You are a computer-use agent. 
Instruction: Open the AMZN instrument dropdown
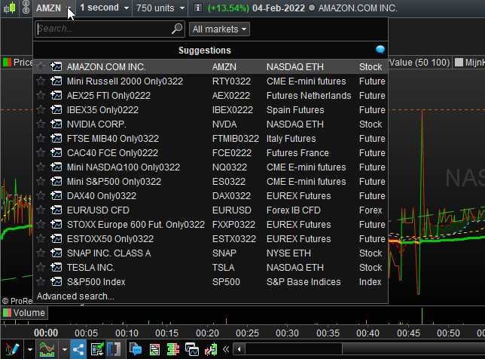pos(53,8)
